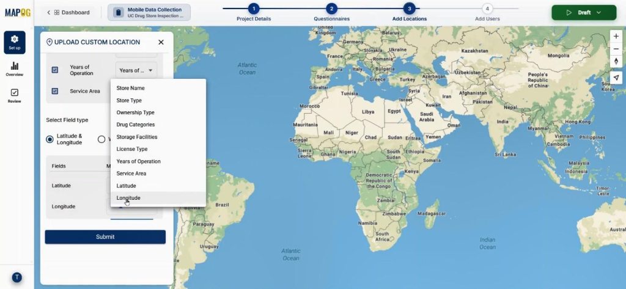Click the Sri Lanka label on the map
Viewport: 626px width, 289px height.
pyautogui.click(x=505, y=155)
